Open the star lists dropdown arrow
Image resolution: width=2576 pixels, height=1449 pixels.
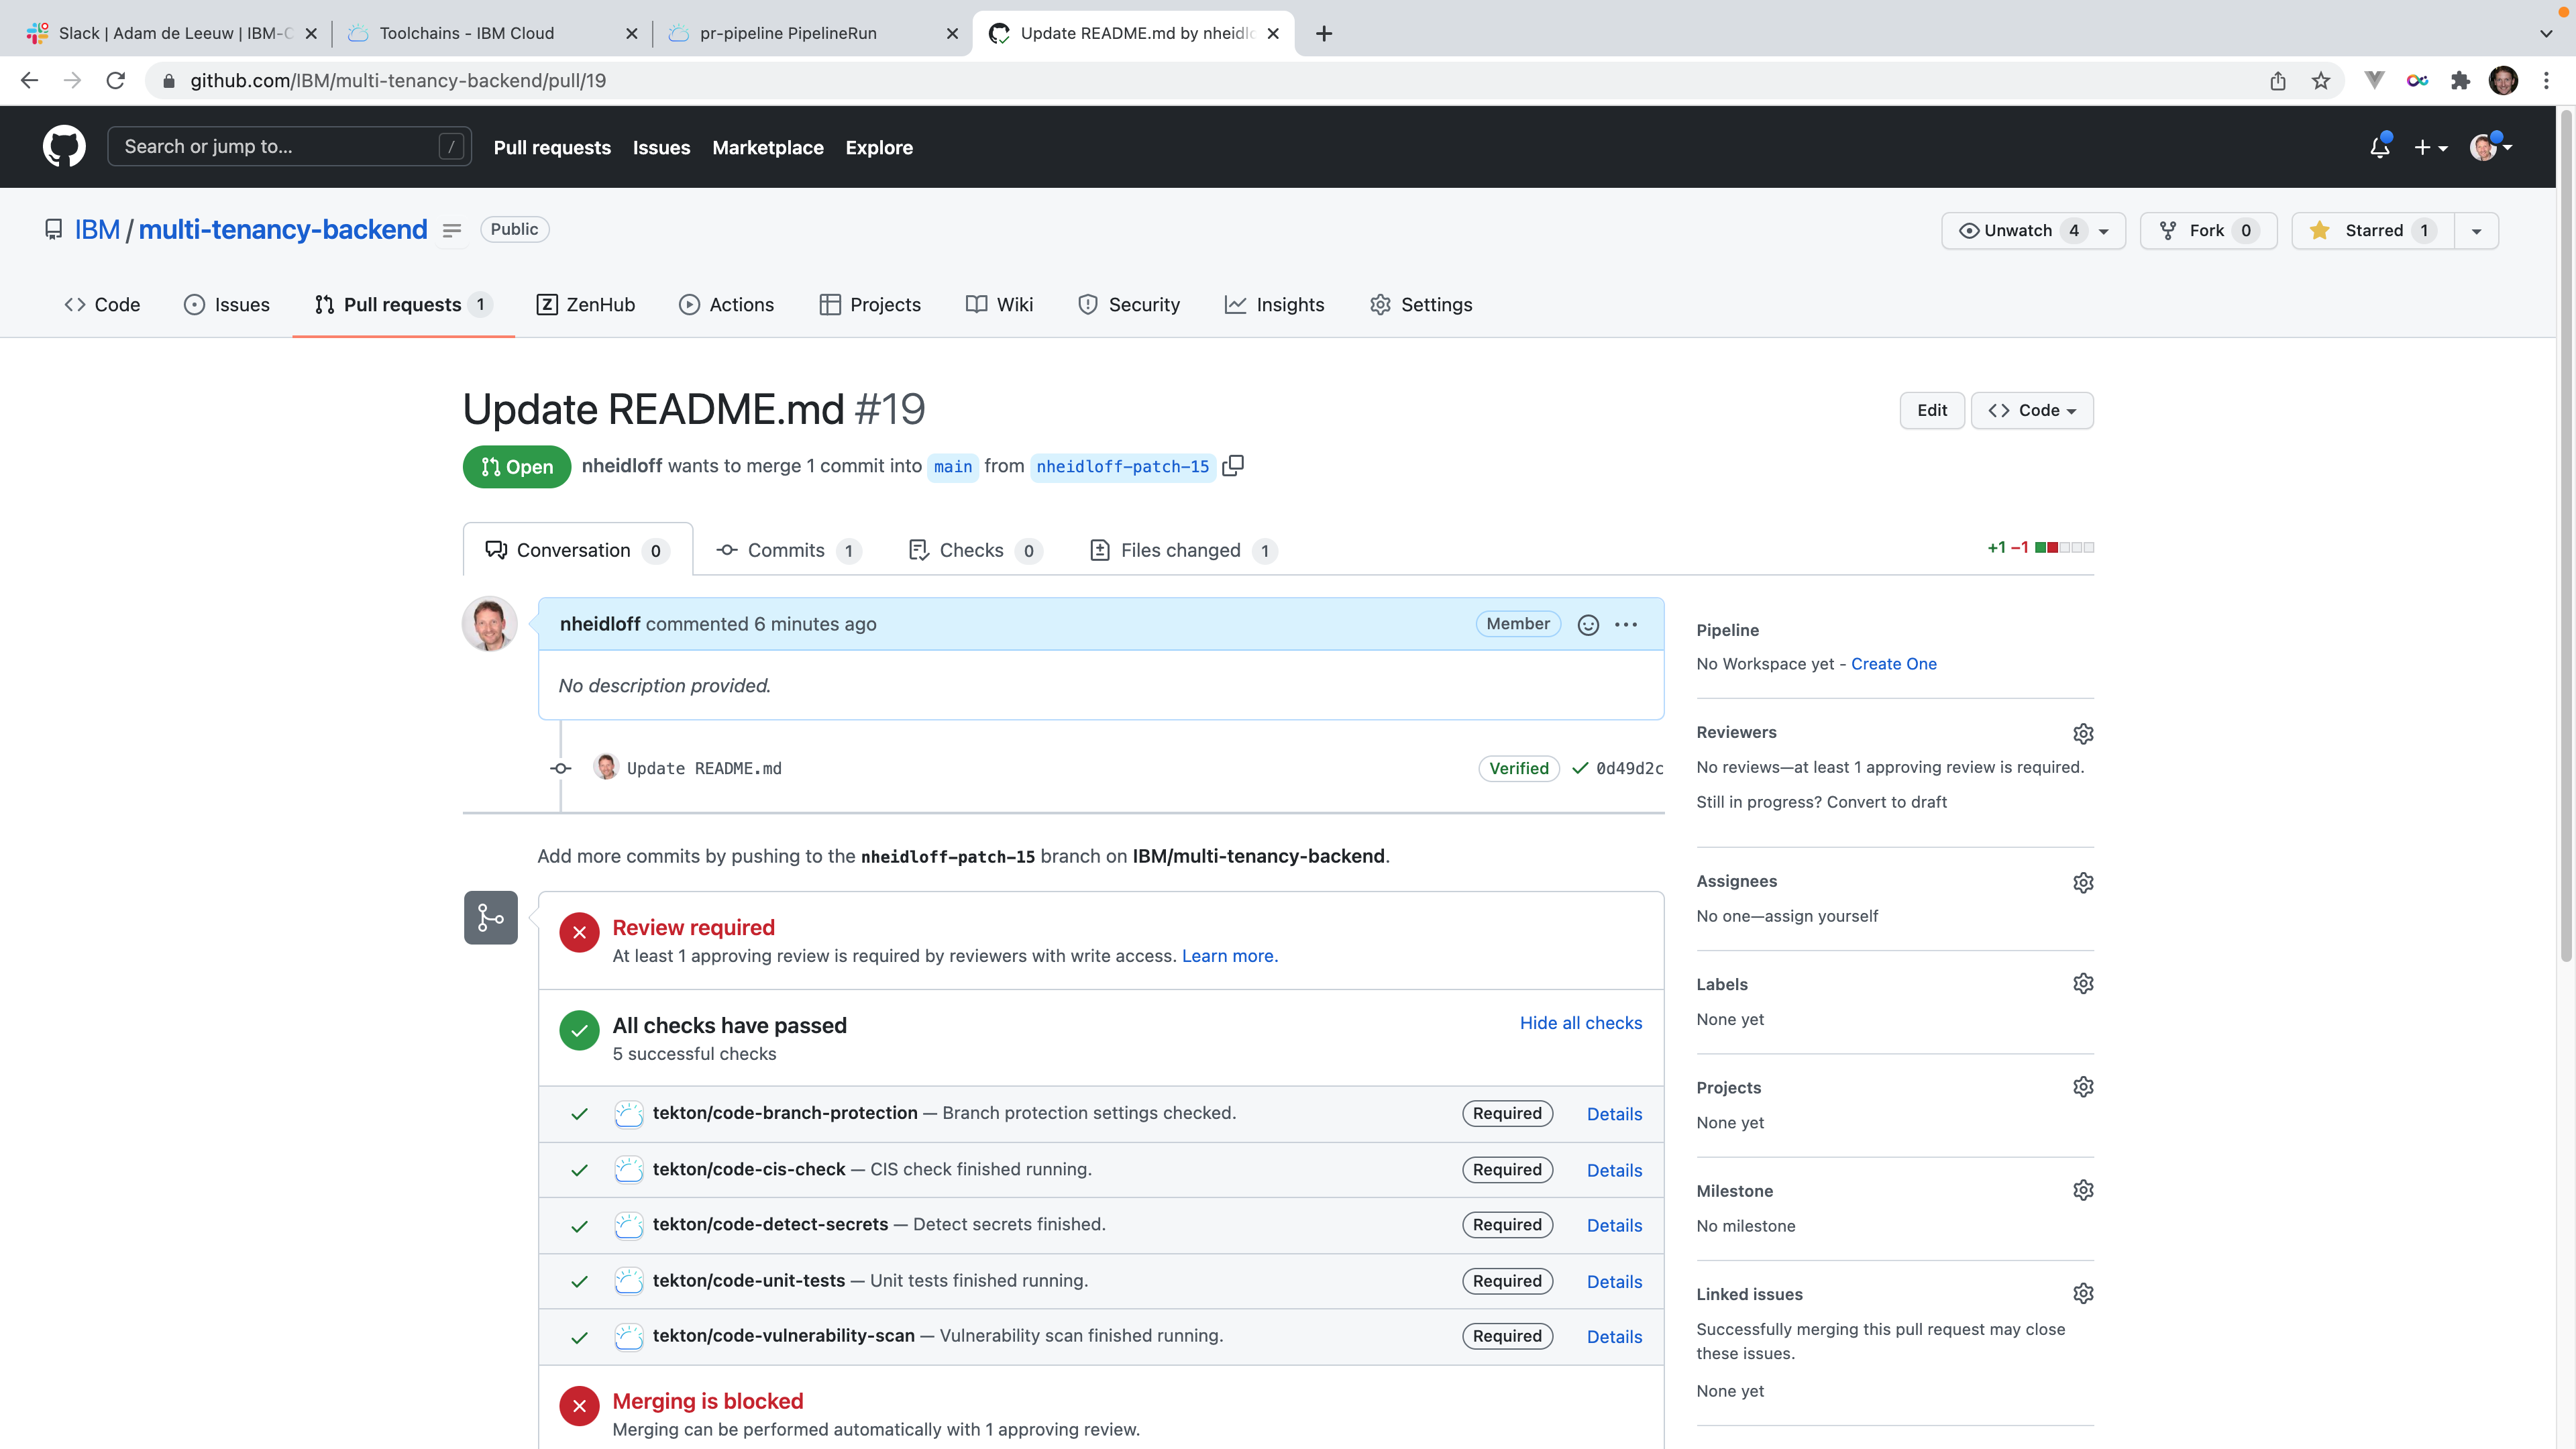[x=2476, y=230]
